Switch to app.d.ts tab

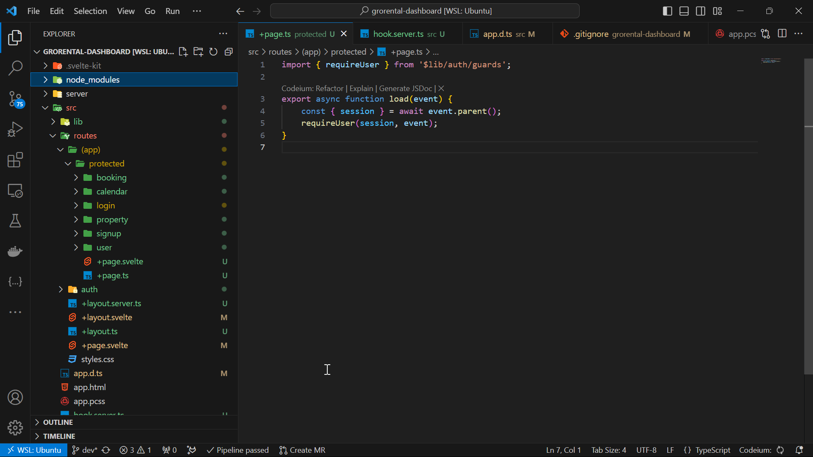click(508, 34)
